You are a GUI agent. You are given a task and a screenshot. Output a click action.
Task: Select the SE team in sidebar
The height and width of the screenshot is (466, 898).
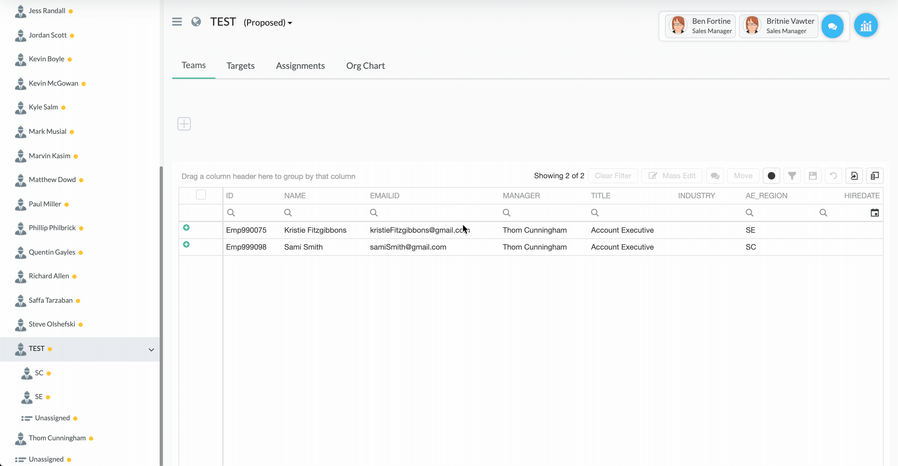[x=38, y=397]
